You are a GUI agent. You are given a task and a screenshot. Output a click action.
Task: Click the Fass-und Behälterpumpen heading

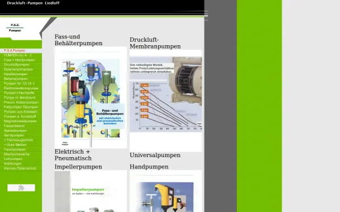[x=79, y=40]
